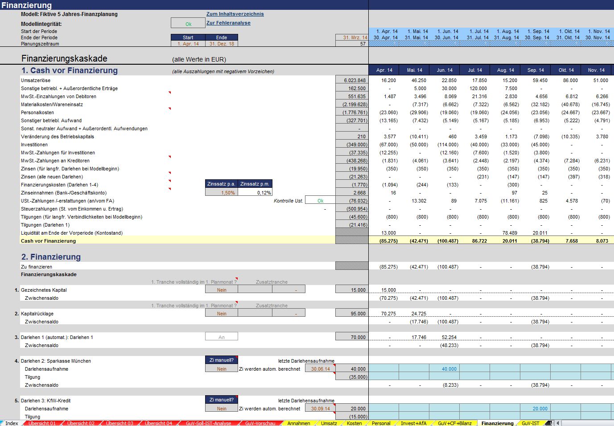The height and width of the screenshot is (426, 614).
Task: Click the Zinssatz p.a. 1,50% input cell
Action: [x=222, y=193]
